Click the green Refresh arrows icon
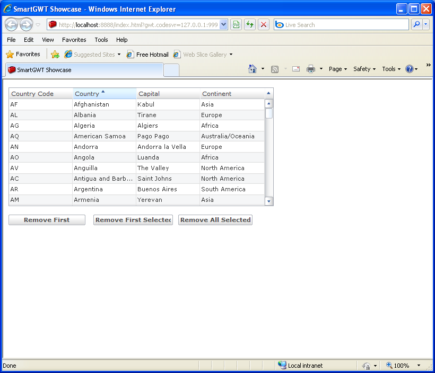The image size is (435, 373). click(250, 25)
